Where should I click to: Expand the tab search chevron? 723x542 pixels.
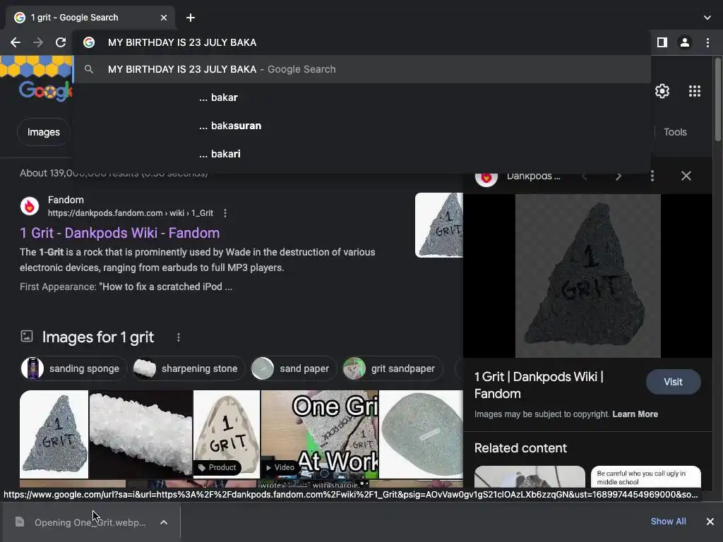coord(707,18)
